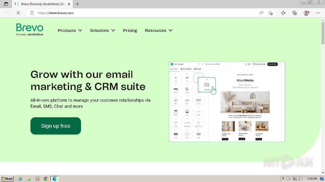Close the Brevo browser tab
The width and height of the screenshot is (325, 182).
tap(69, 4)
